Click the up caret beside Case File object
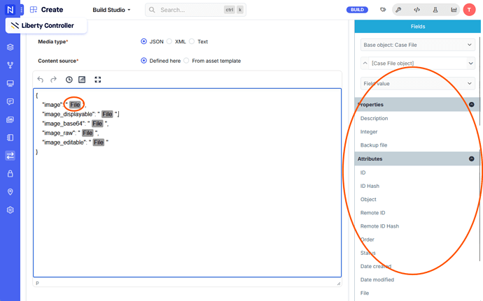 [x=365, y=63]
